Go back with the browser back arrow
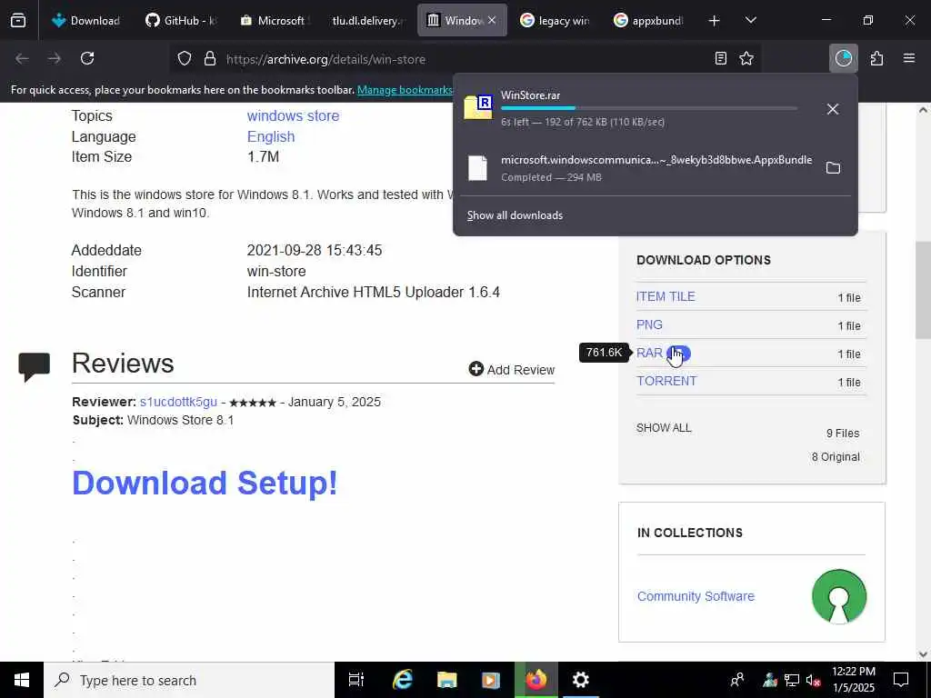This screenshot has height=698, width=931. click(22, 59)
